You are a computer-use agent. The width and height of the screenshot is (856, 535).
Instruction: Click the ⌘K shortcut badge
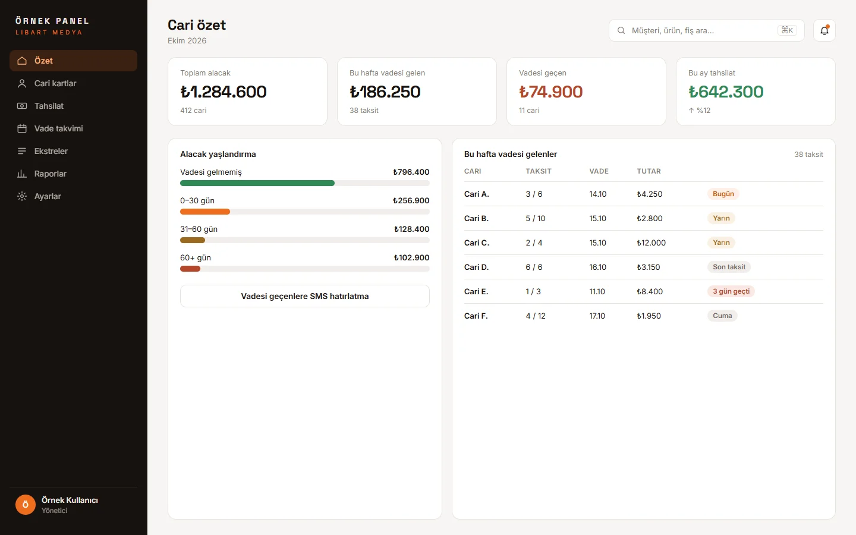[787, 30]
